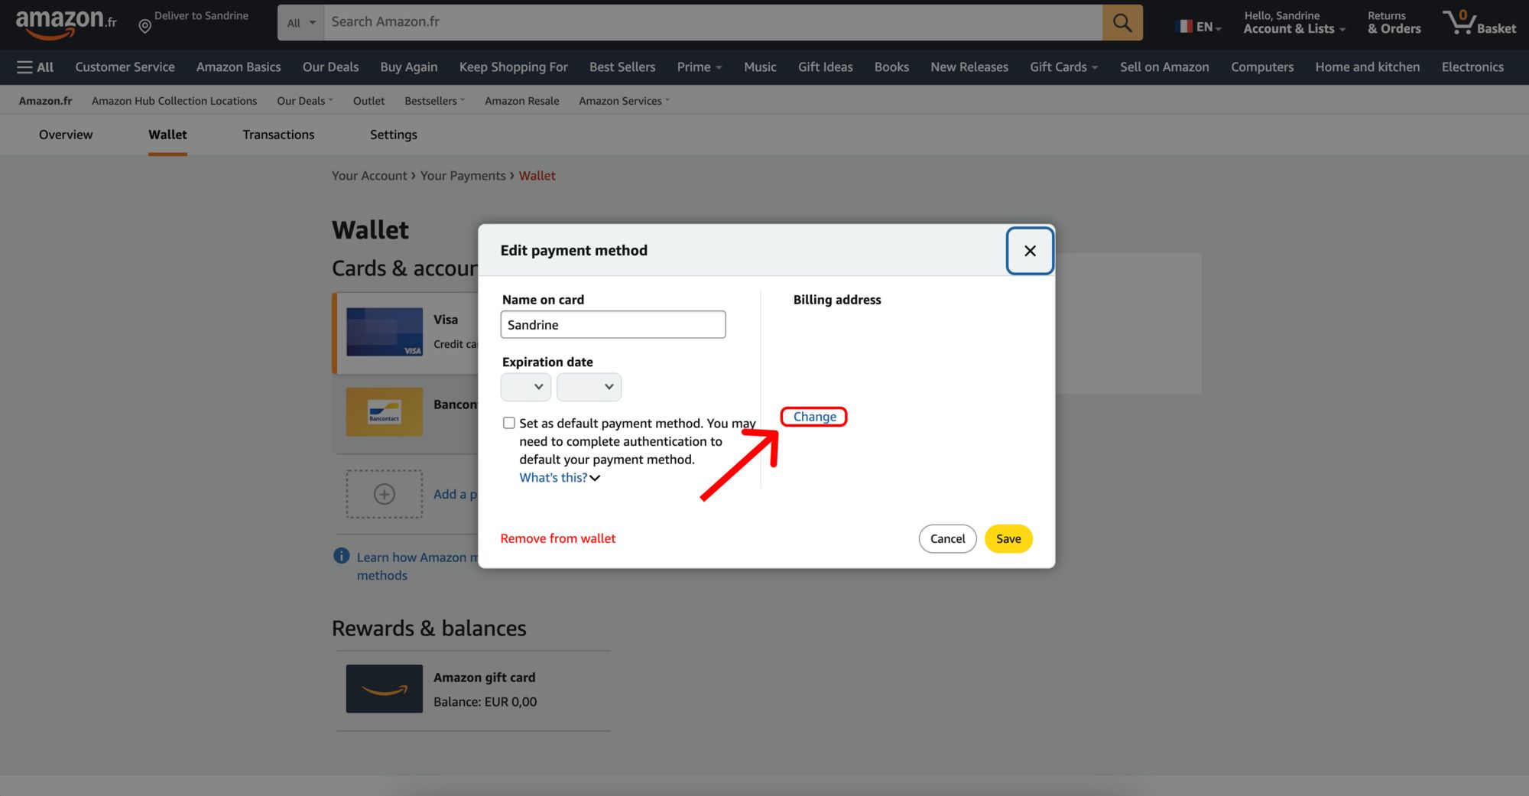Click the add payment method plus icon
The width and height of the screenshot is (1529, 796).
(384, 494)
